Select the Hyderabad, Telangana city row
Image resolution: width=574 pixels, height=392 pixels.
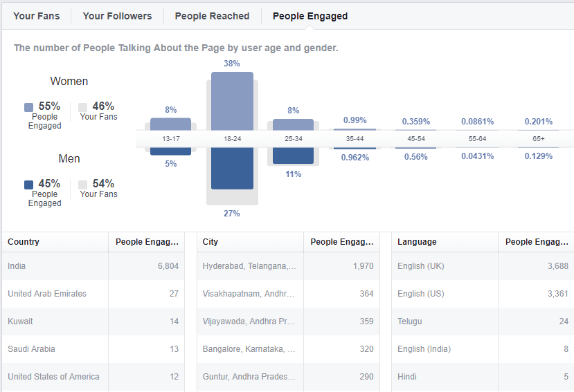tap(288, 266)
